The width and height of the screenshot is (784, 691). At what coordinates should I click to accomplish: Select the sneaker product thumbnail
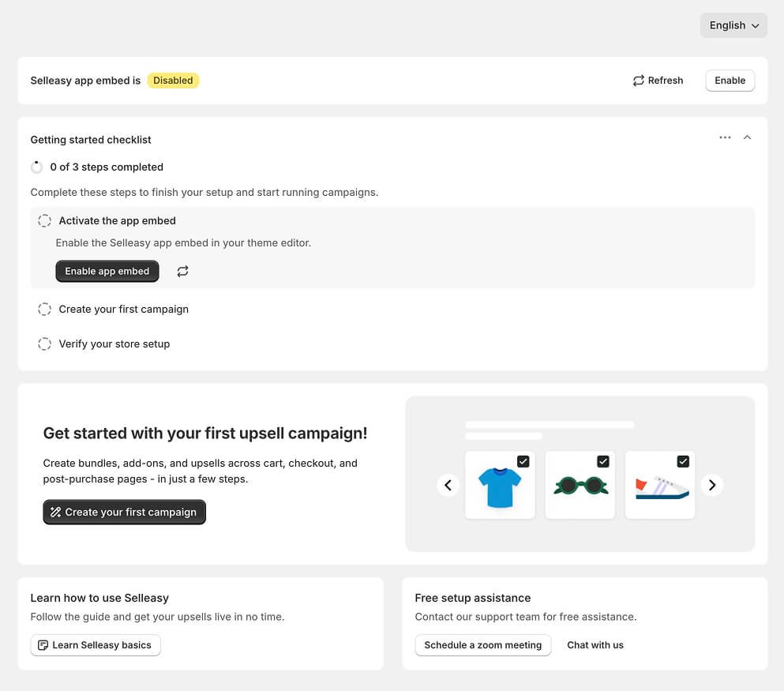[x=660, y=485]
